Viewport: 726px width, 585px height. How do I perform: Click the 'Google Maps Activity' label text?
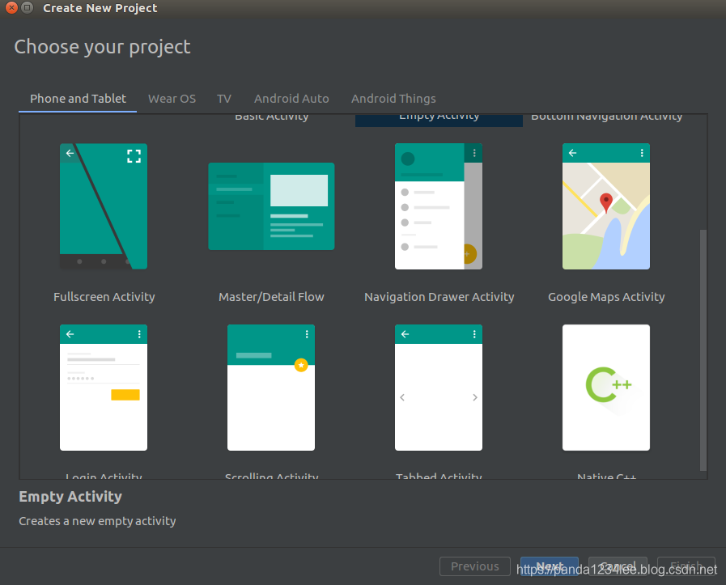click(606, 297)
